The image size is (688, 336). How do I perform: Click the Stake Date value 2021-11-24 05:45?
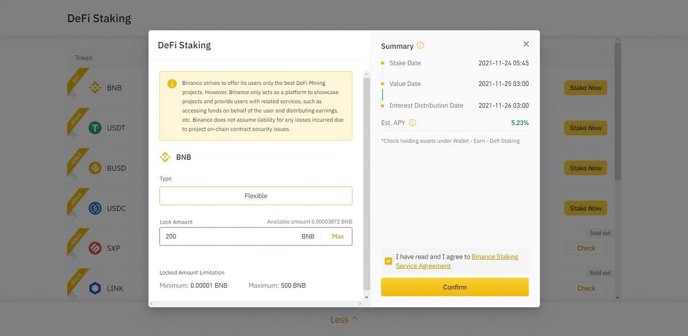pyautogui.click(x=504, y=63)
